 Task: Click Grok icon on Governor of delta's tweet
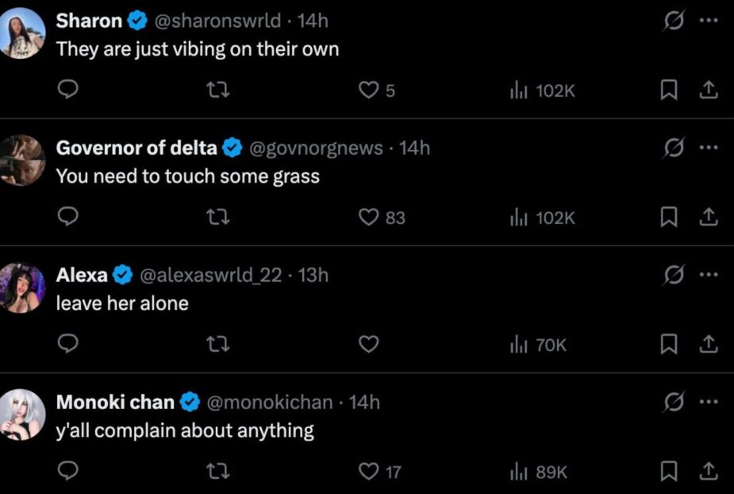click(674, 148)
